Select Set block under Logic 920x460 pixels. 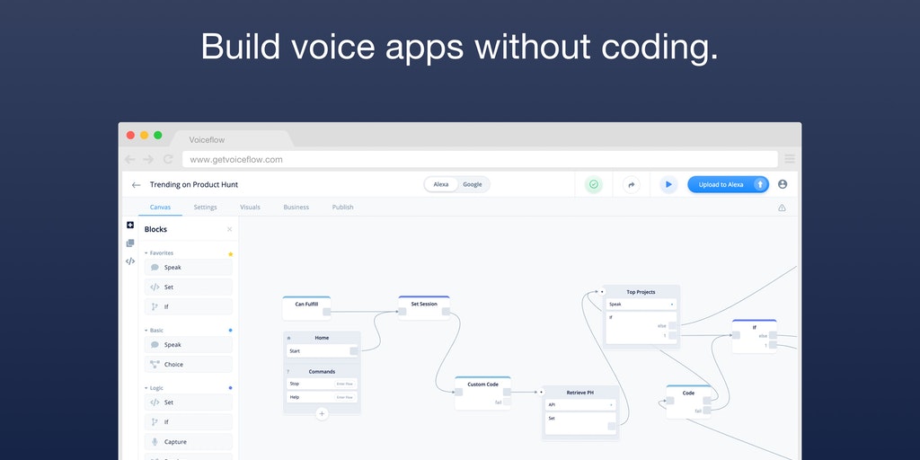189,402
